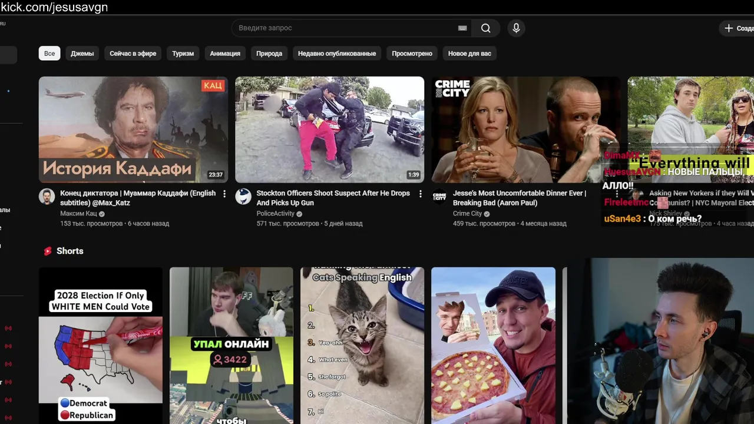Select the Просмотрено filter chip
The height and width of the screenshot is (424, 754).
[x=412, y=54]
